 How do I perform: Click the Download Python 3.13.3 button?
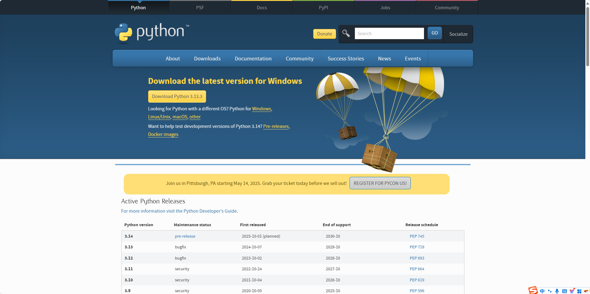click(x=177, y=96)
